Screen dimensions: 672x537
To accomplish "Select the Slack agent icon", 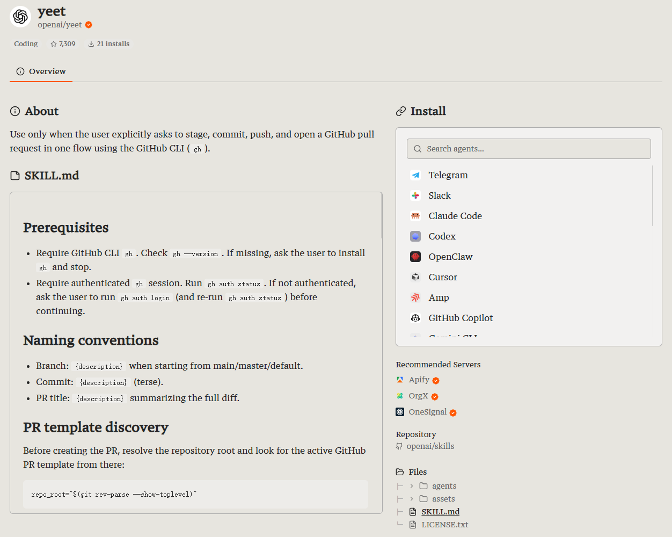I will [415, 195].
